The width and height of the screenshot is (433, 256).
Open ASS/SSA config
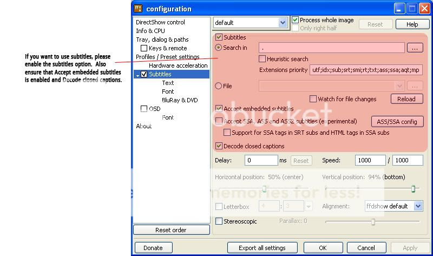coord(397,122)
